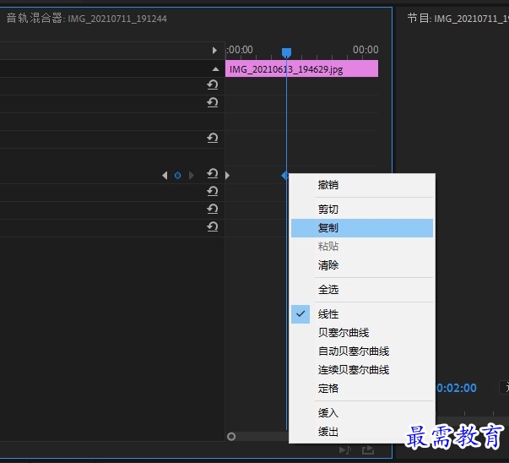Collapse the effect section with up arrow
Image resolution: width=509 pixels, height=463 pixels.
pos(215,69)
